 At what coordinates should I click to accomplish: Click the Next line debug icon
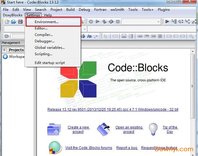pyautogui.click(x=181, y=21)
